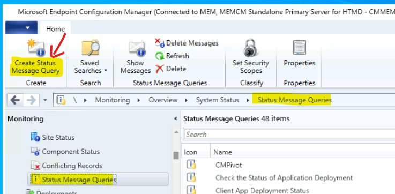Click the Site Status icon

click(x=35, y=137)
